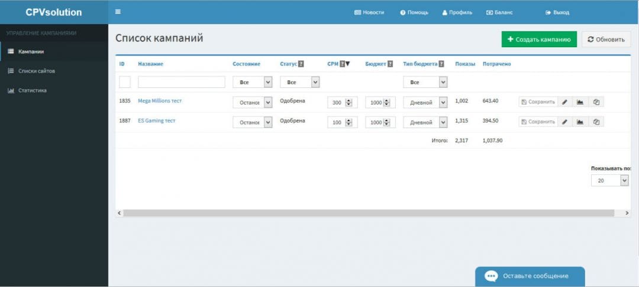Open the Показывать по page size dropdown
The height and width of the screenshot is (287, 639).
coord(610,181)
